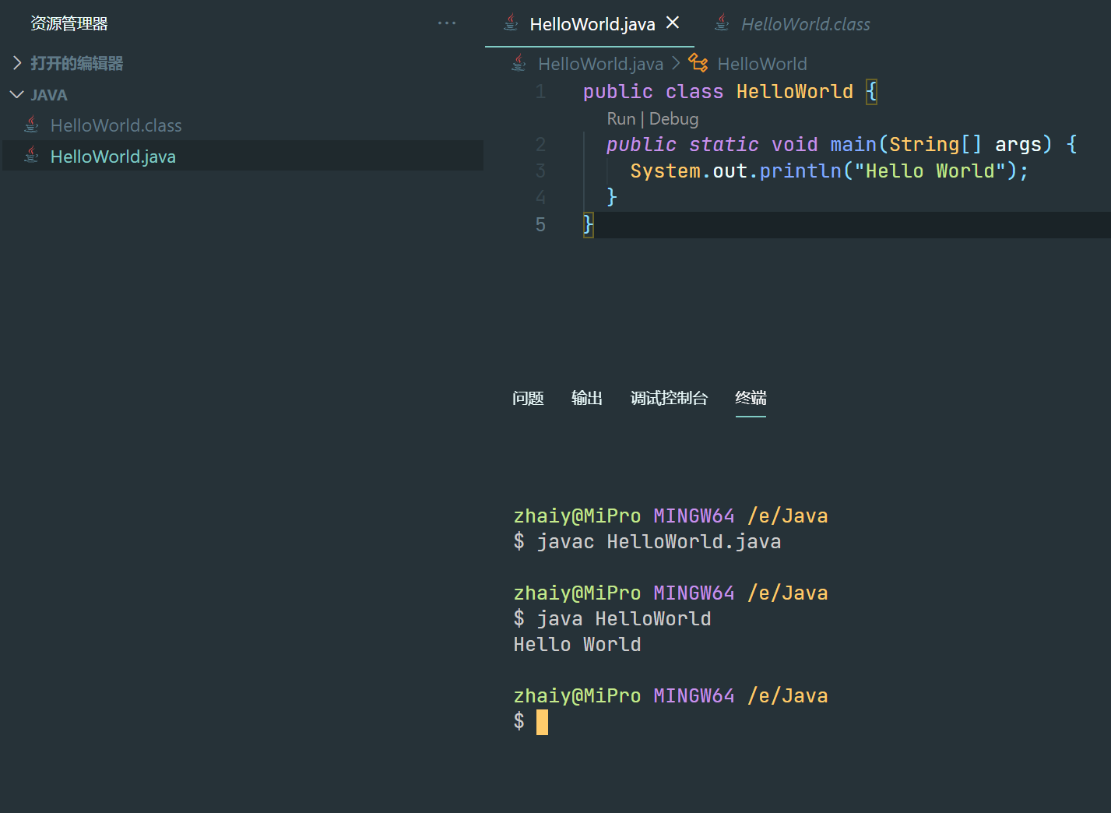Screen dimensions: 1111x813
Task: Click the main method name in code
Action: pos(853,144)
